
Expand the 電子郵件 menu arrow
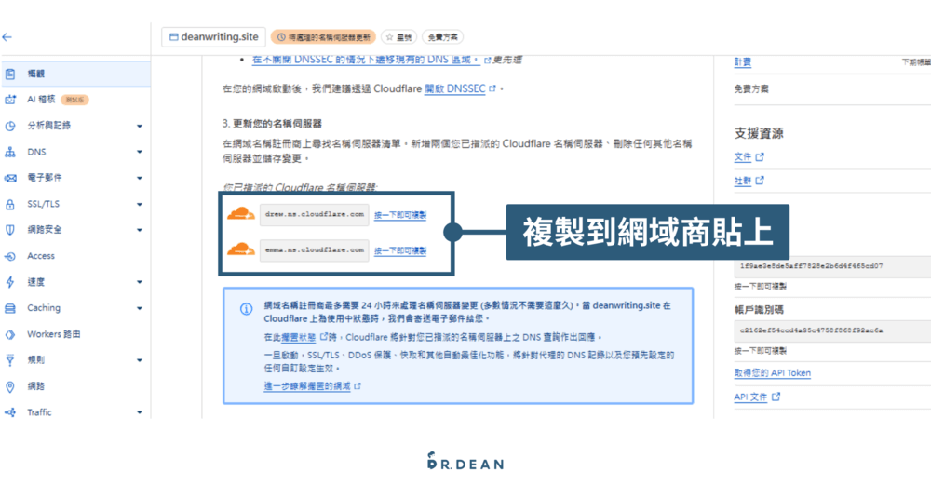click(140, 178)
